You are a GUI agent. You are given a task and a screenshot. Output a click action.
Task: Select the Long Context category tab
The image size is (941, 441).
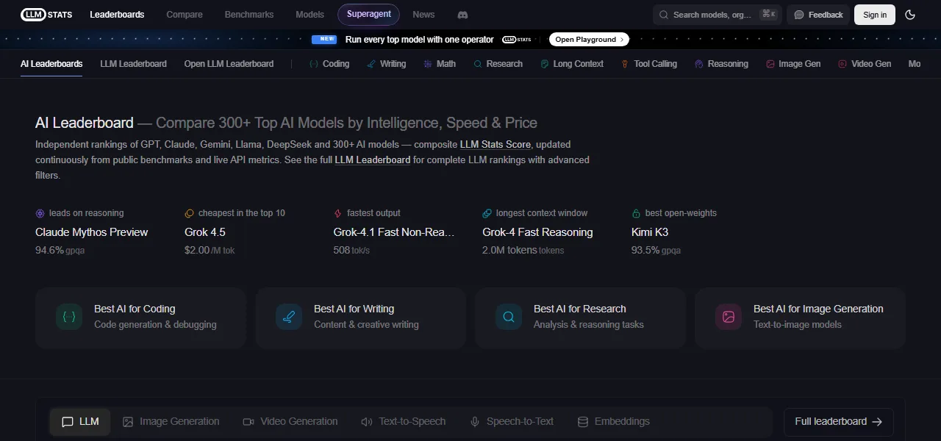coord(572,64)
